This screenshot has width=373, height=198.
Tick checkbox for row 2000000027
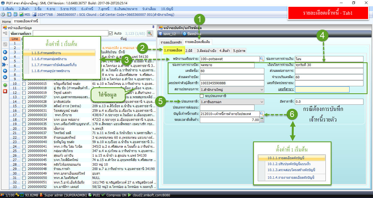click(24, 97)
